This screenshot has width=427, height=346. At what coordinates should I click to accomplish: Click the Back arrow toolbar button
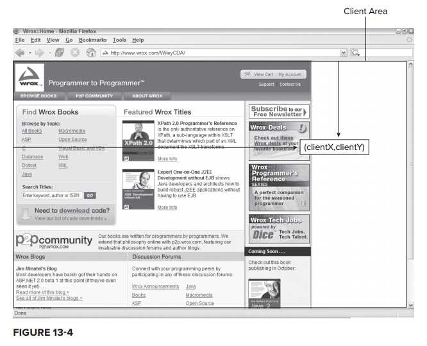(x=20, y=53)
